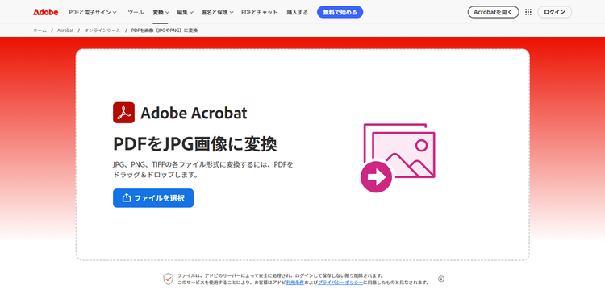
Task: Expand the 変換 menu
Action: click(x=161, y=12)
